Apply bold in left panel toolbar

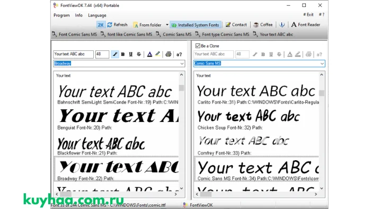pyautogui.click(x=123, y=54)
